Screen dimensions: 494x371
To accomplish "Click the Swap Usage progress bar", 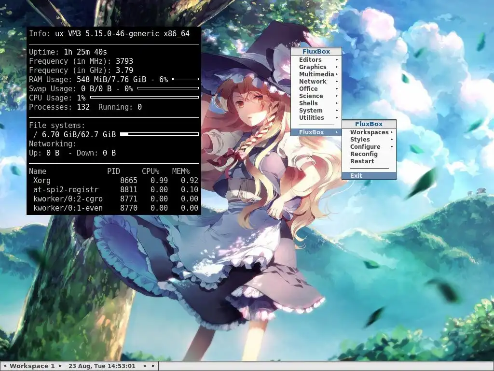I will (x=168, y=88).
